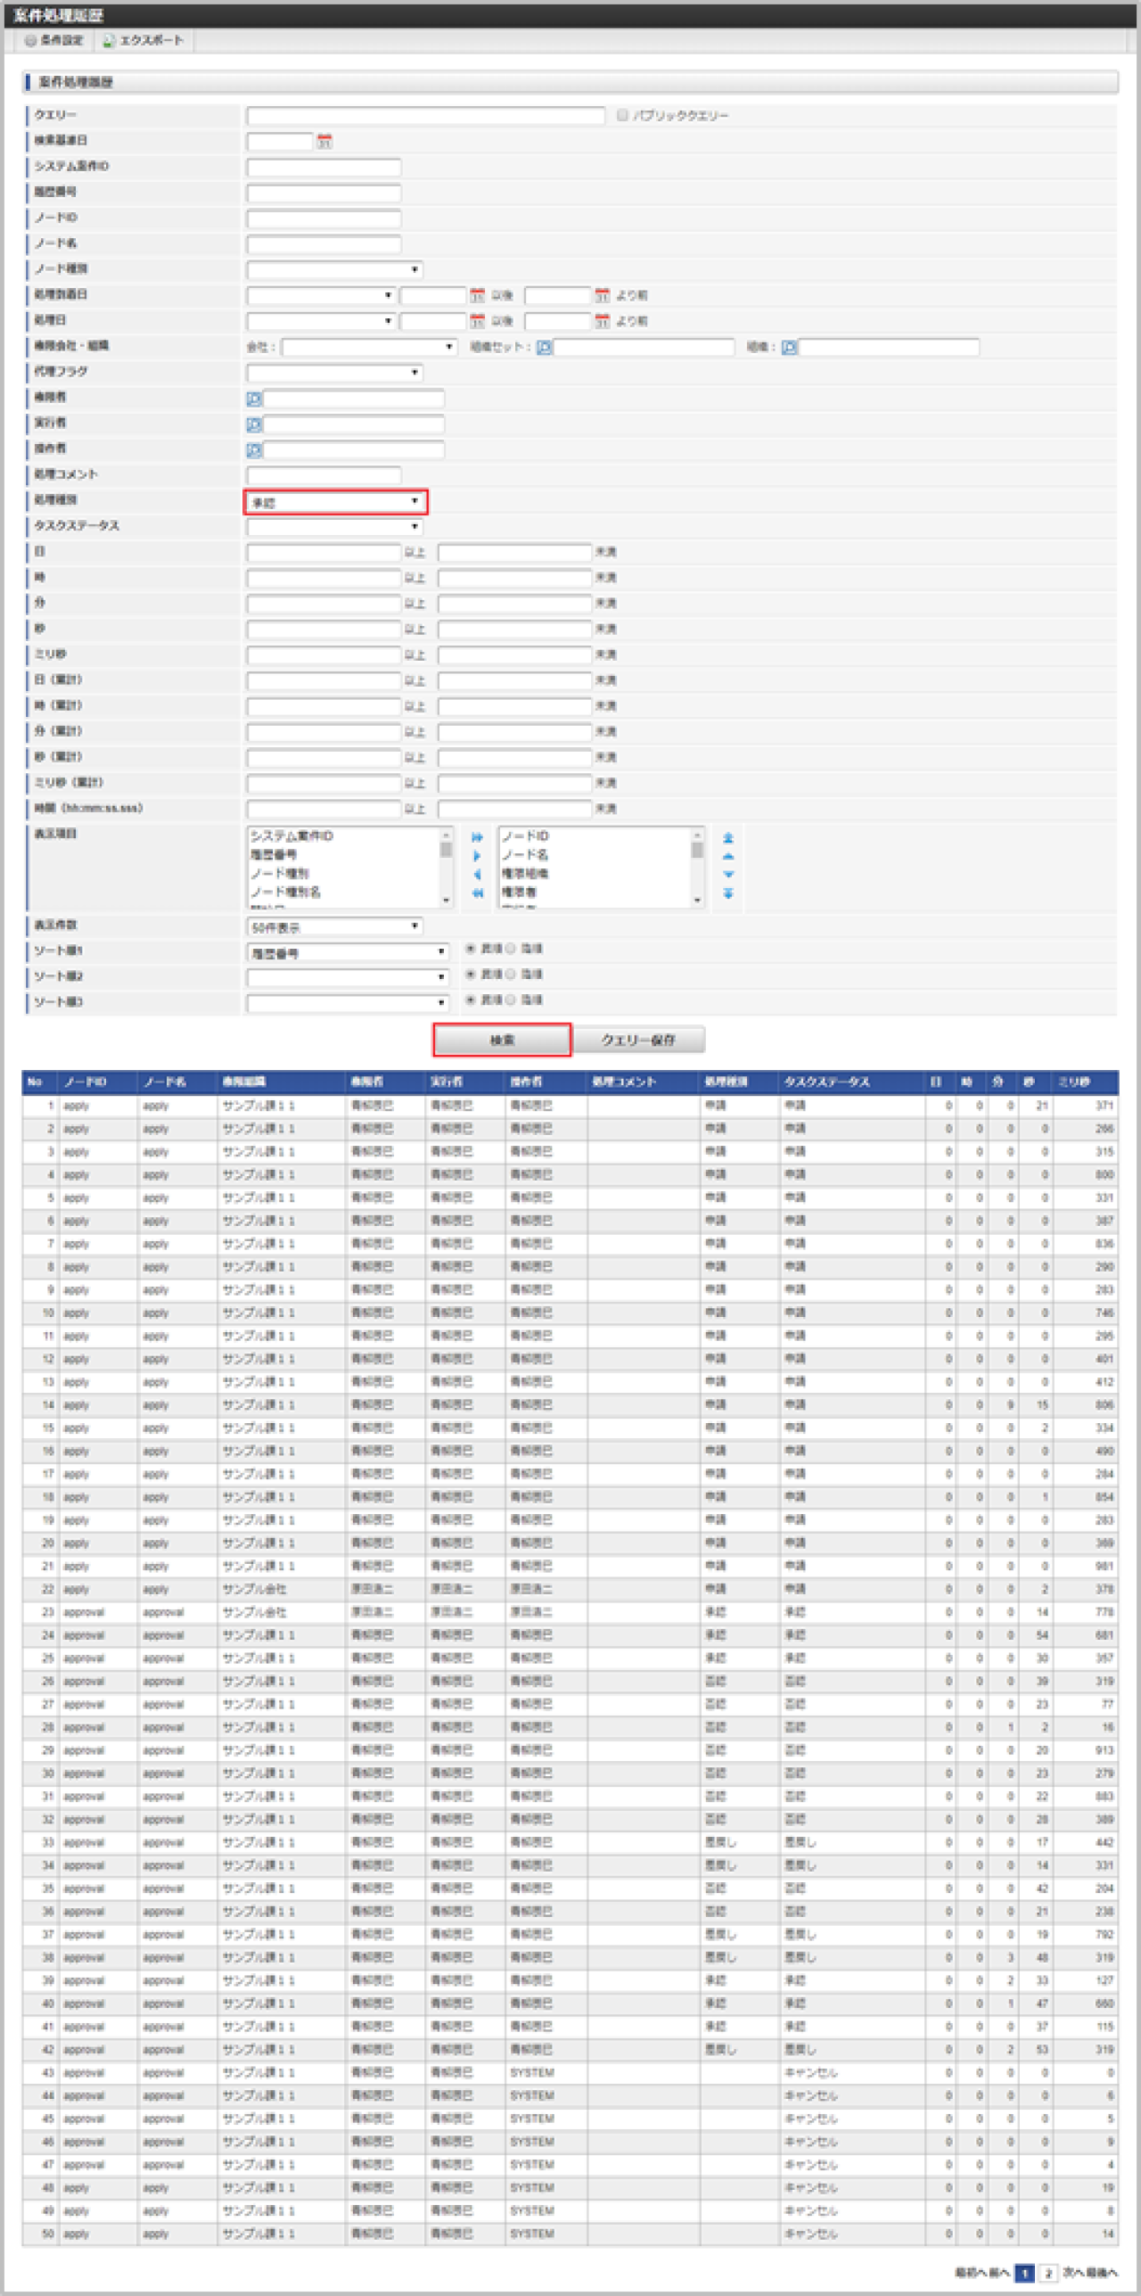Open the タスクステータス dropdown

(335, 527)
